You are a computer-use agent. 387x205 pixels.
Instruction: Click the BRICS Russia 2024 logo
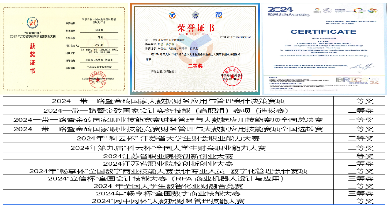(358, 80)
